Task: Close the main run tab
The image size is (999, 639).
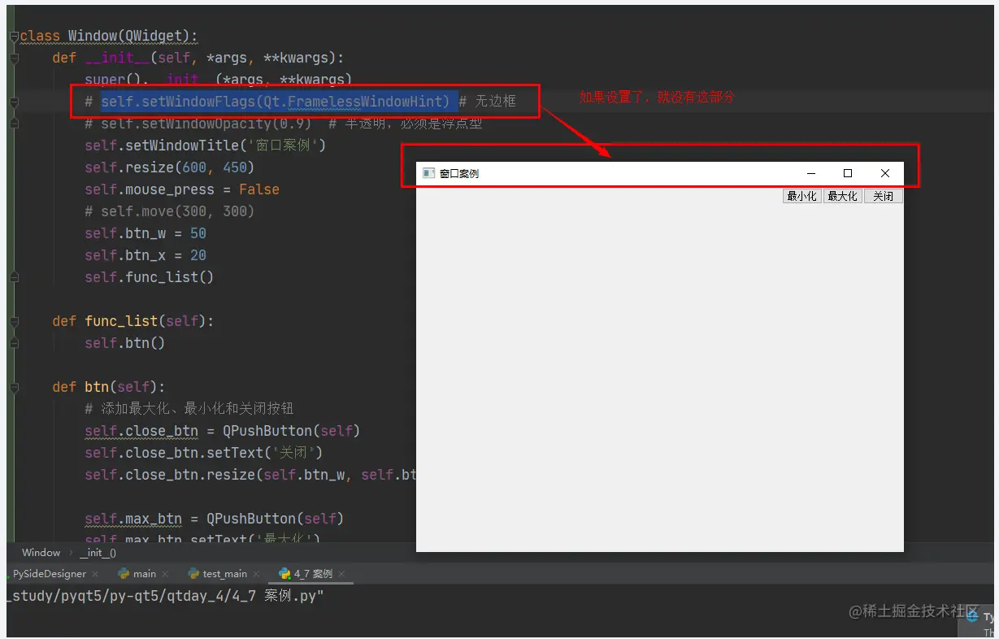Action: tap(165, 575)
